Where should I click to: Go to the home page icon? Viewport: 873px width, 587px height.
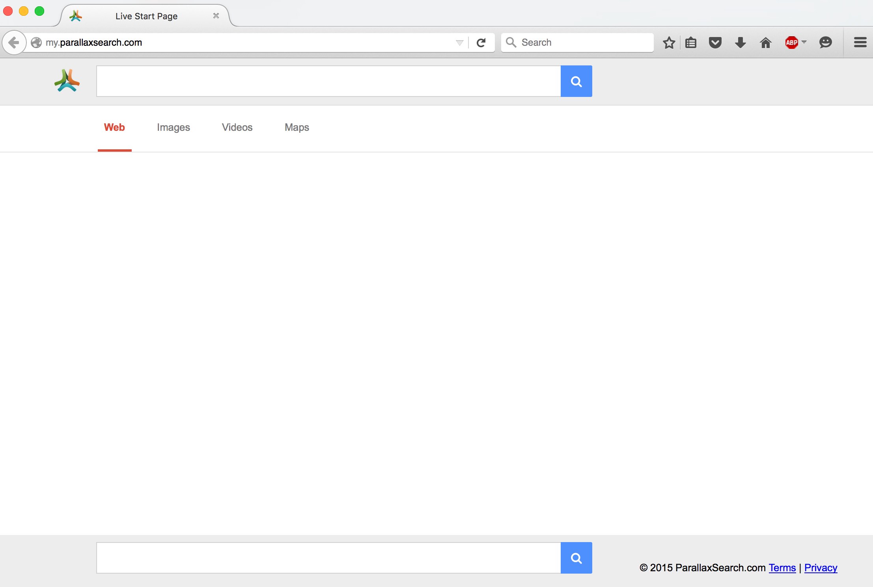766,43
